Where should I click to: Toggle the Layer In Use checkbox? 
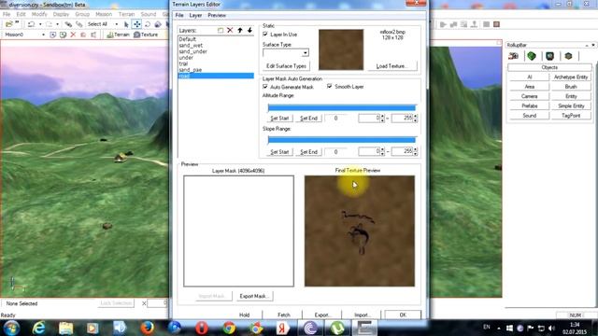[265, 35]
